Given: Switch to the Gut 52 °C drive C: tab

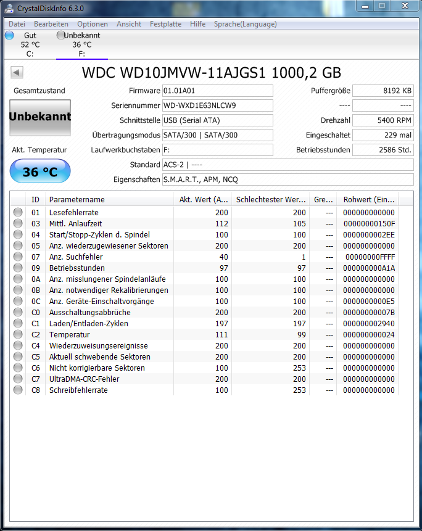Looking at the screenshot, I should click(x=30, y=44).
